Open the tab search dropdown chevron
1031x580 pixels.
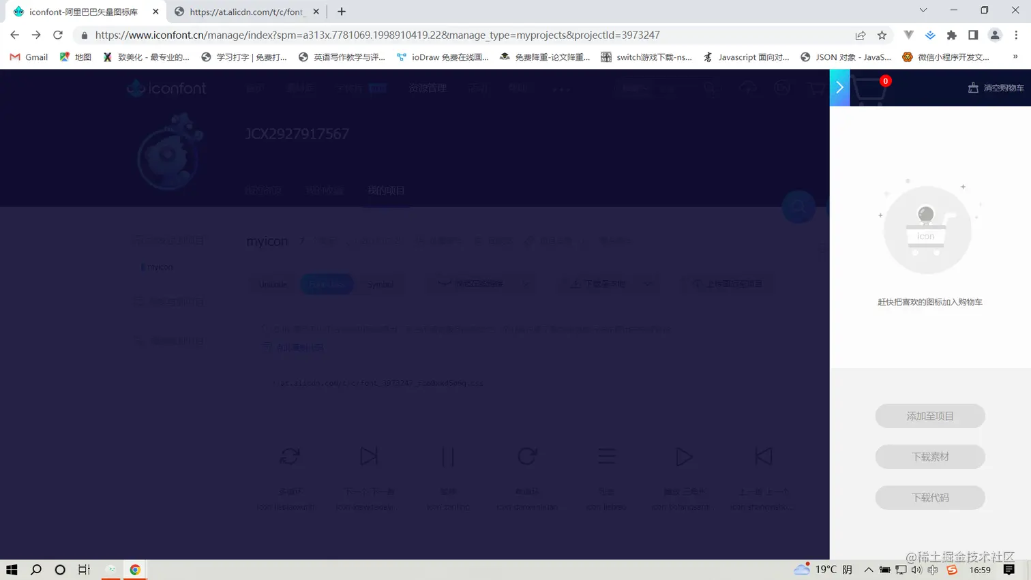tap(923, 10)
